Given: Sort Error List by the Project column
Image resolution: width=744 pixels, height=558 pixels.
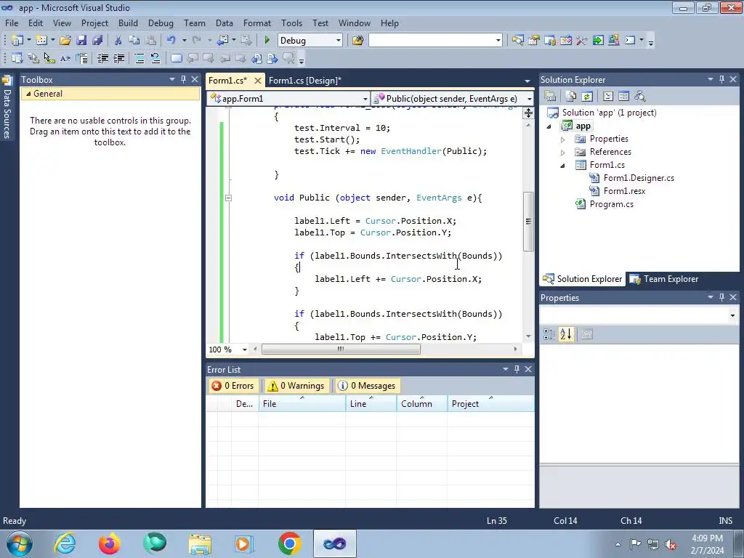Looking at the screenshot, I should (x=490, y=404).
